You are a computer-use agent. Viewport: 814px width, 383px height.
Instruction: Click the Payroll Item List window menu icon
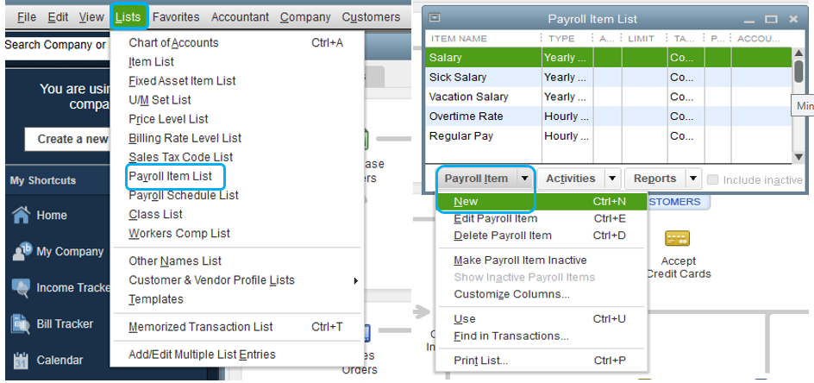pyautogui.click(x=435, y=18)
